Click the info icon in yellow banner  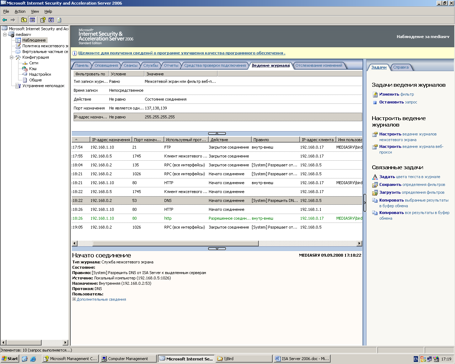[75, 53]
